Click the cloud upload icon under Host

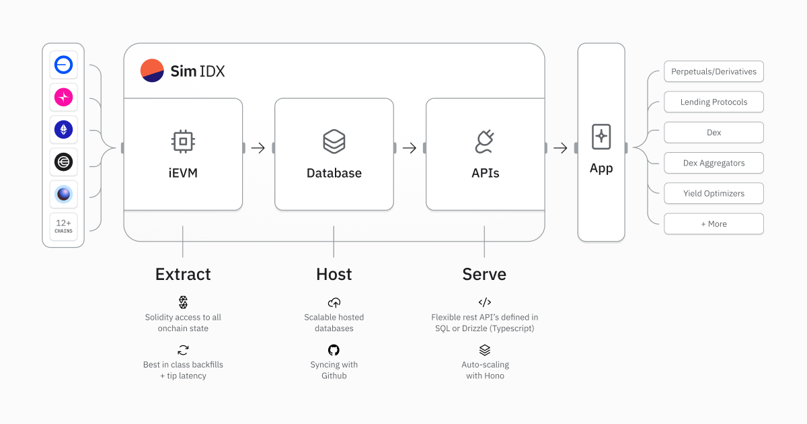click(334, 302)
